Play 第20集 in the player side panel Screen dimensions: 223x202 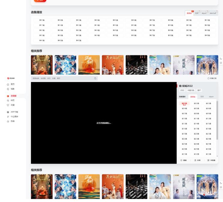coord(197,134)
